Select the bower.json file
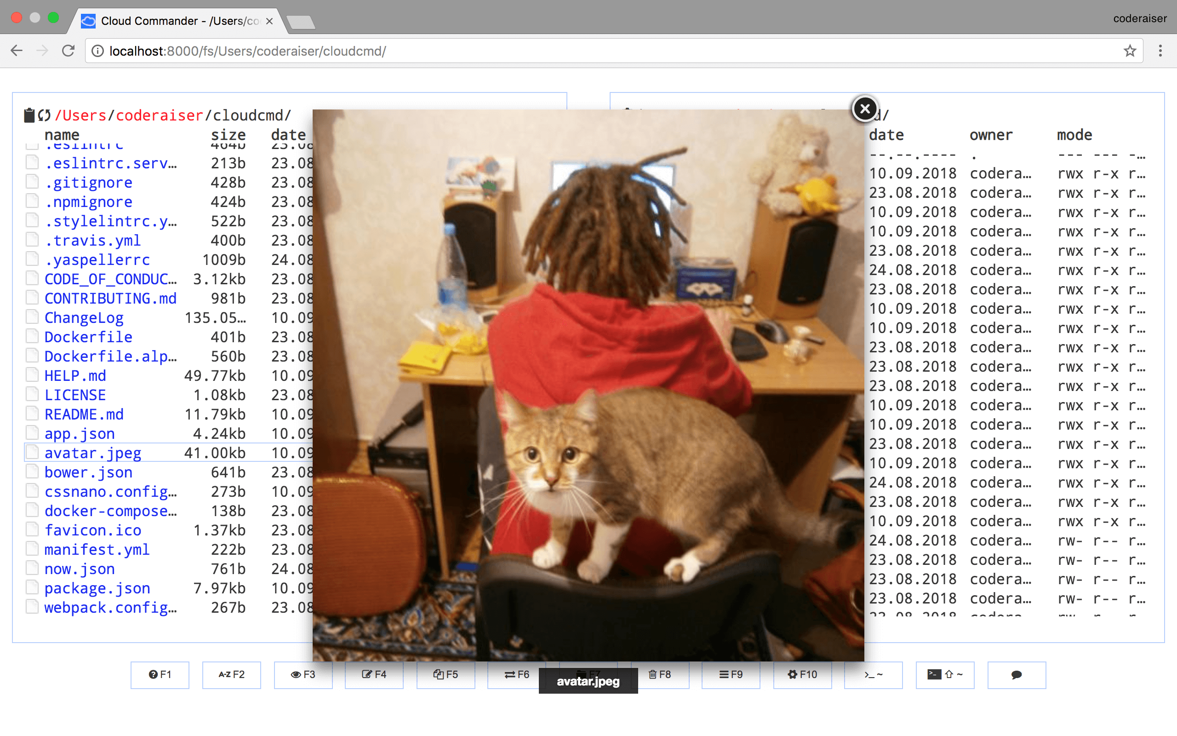This screenshot has width=1177, height=736. point(89,472)
